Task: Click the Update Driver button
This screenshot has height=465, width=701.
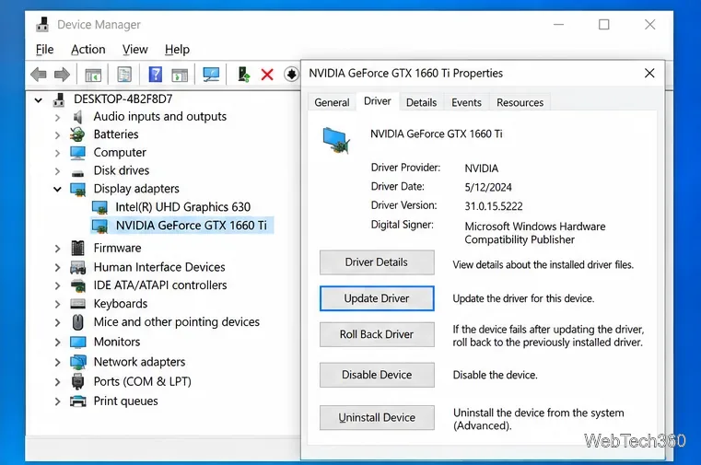Action: 377,298
